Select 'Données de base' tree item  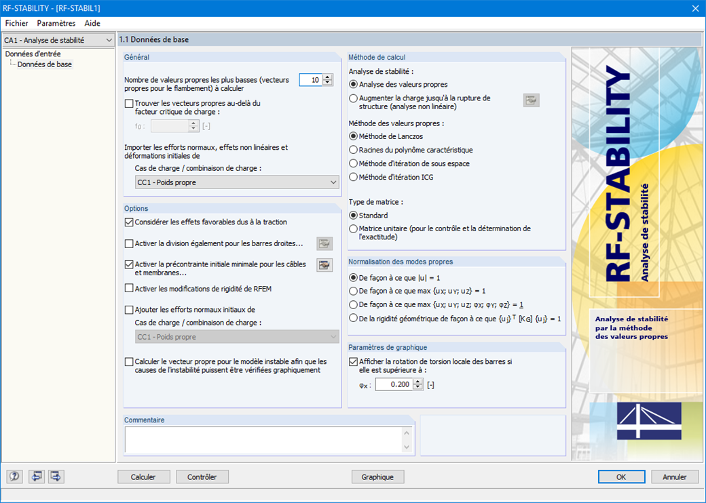(45, 64)
